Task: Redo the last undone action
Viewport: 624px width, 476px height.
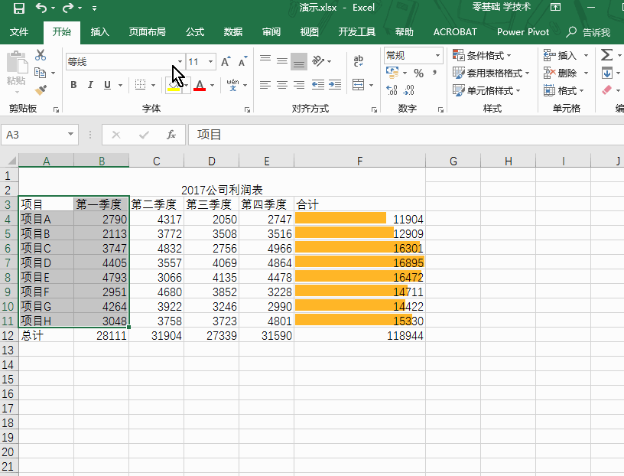Action: 69,8
